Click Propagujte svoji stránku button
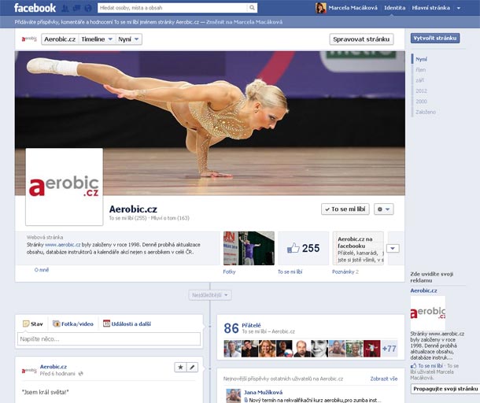The image size is (480, 403). coord(445,389)
